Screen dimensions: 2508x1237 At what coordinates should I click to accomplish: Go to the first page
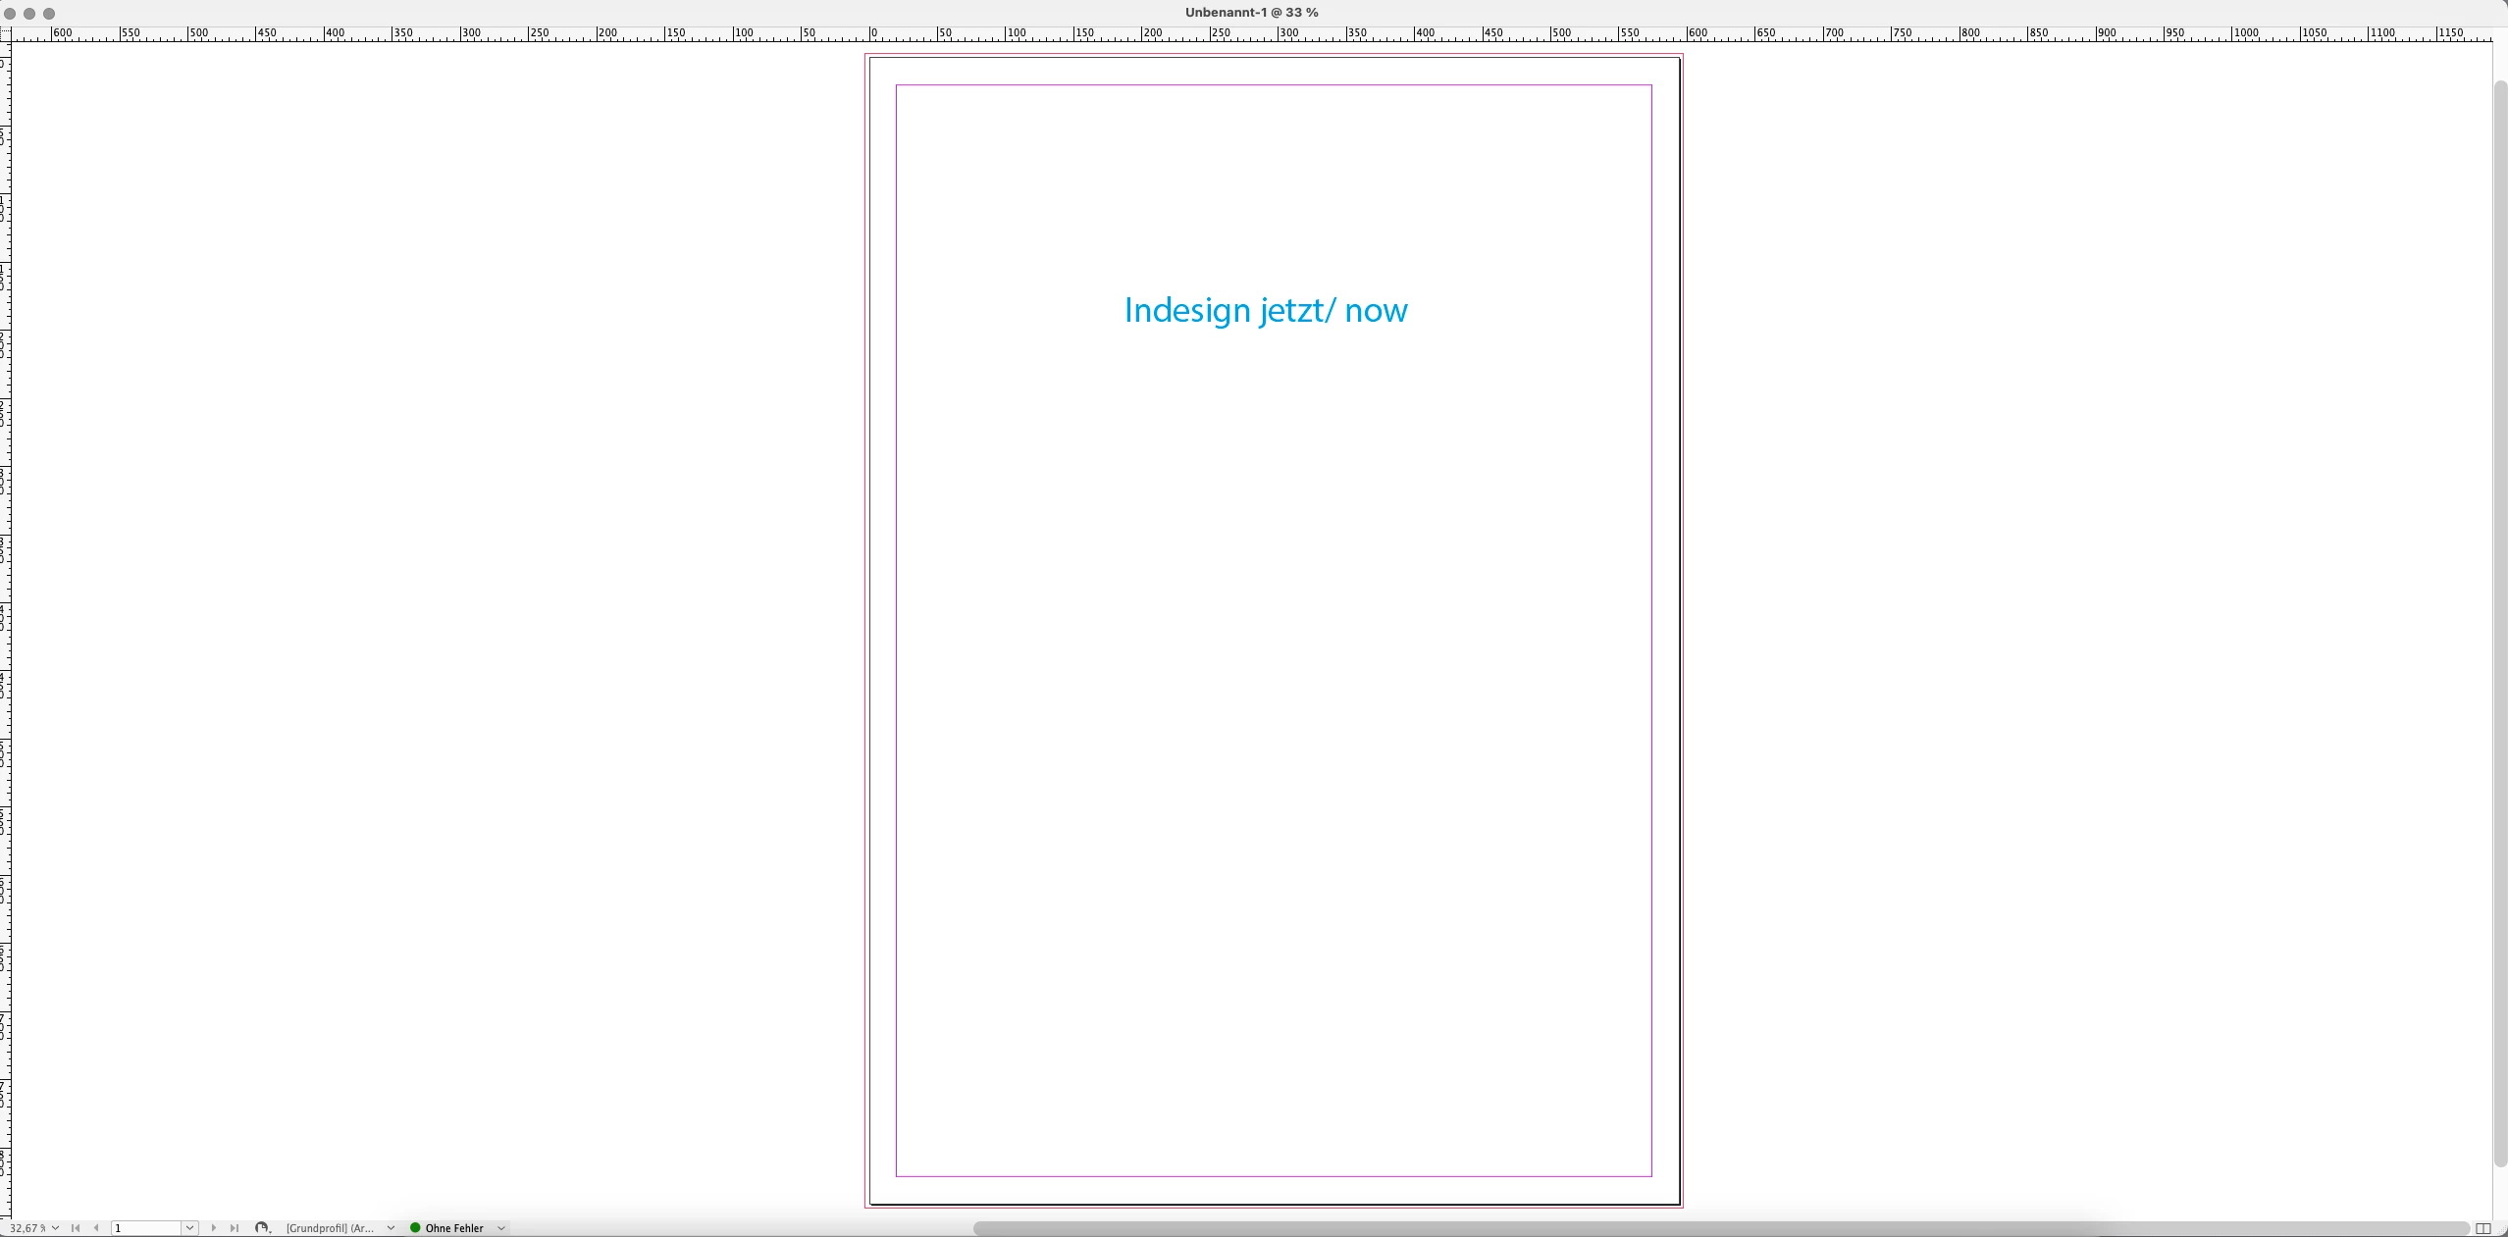76,1228
